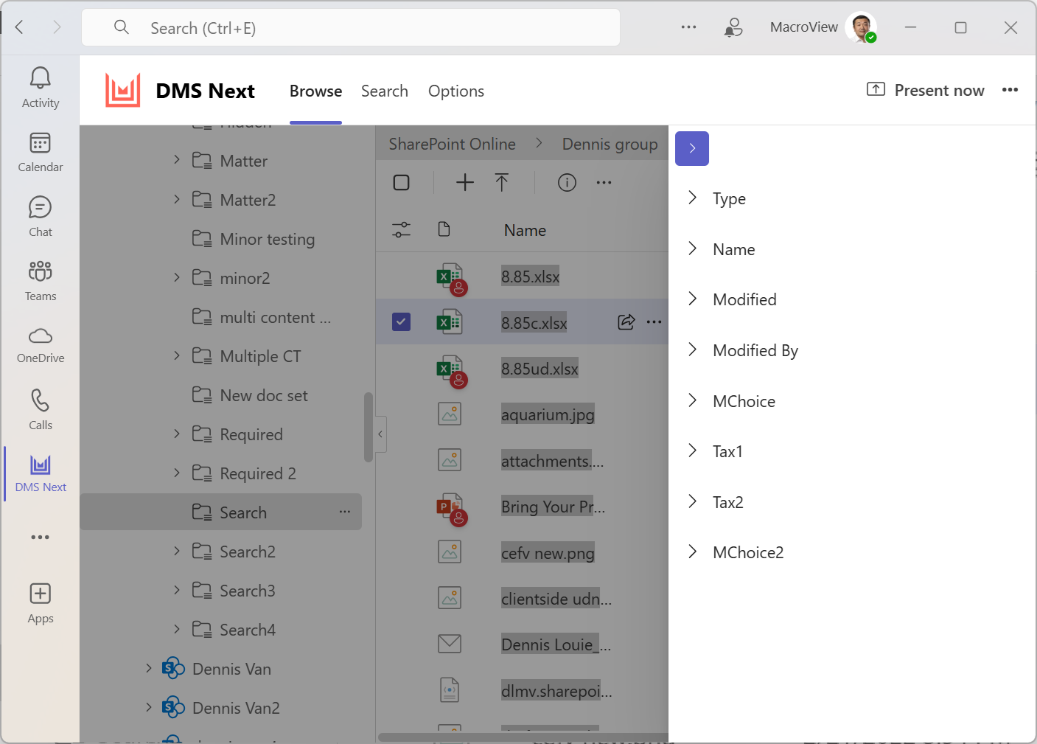The image size is (1037, 744).
Task: Expand the Name filter section
Action: click(x=692, y=248)
